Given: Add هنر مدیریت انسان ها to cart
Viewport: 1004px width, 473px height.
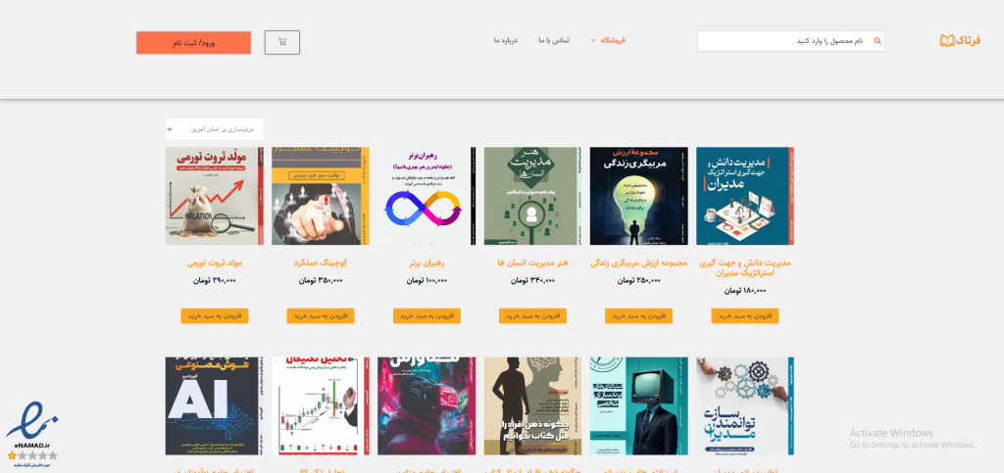Looking at the screenshot, I should [532, 315].
